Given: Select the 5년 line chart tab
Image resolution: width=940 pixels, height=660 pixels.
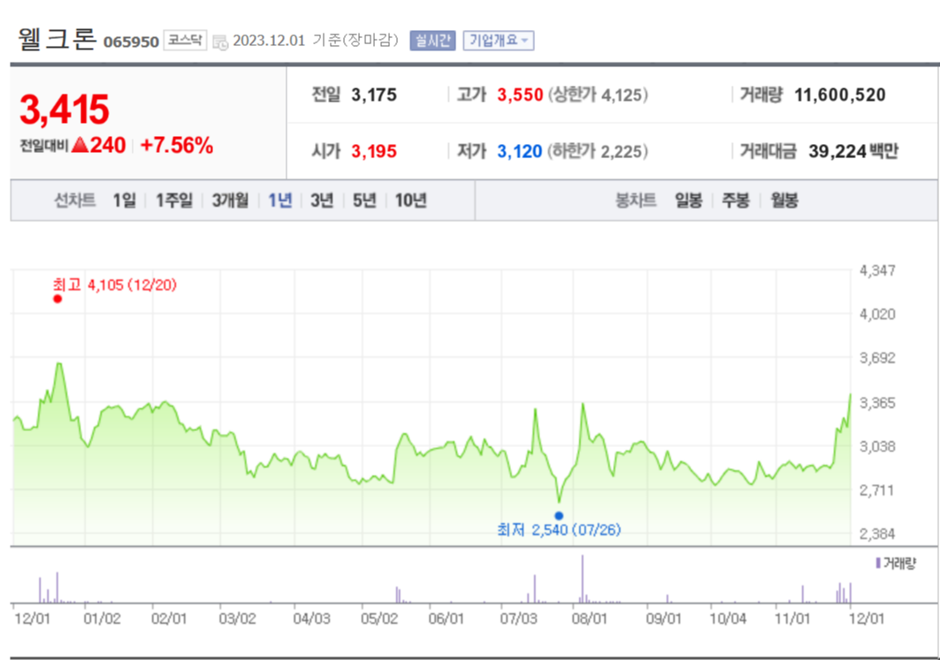Looking at the screenshot, I should (x=364, y=200).
